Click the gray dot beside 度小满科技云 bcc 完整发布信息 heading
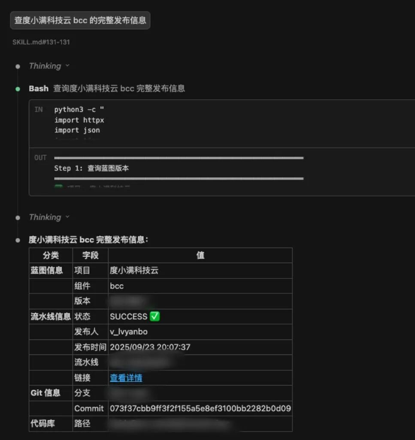Viewport: 415px width, 440px height. (x=18, y=240)
